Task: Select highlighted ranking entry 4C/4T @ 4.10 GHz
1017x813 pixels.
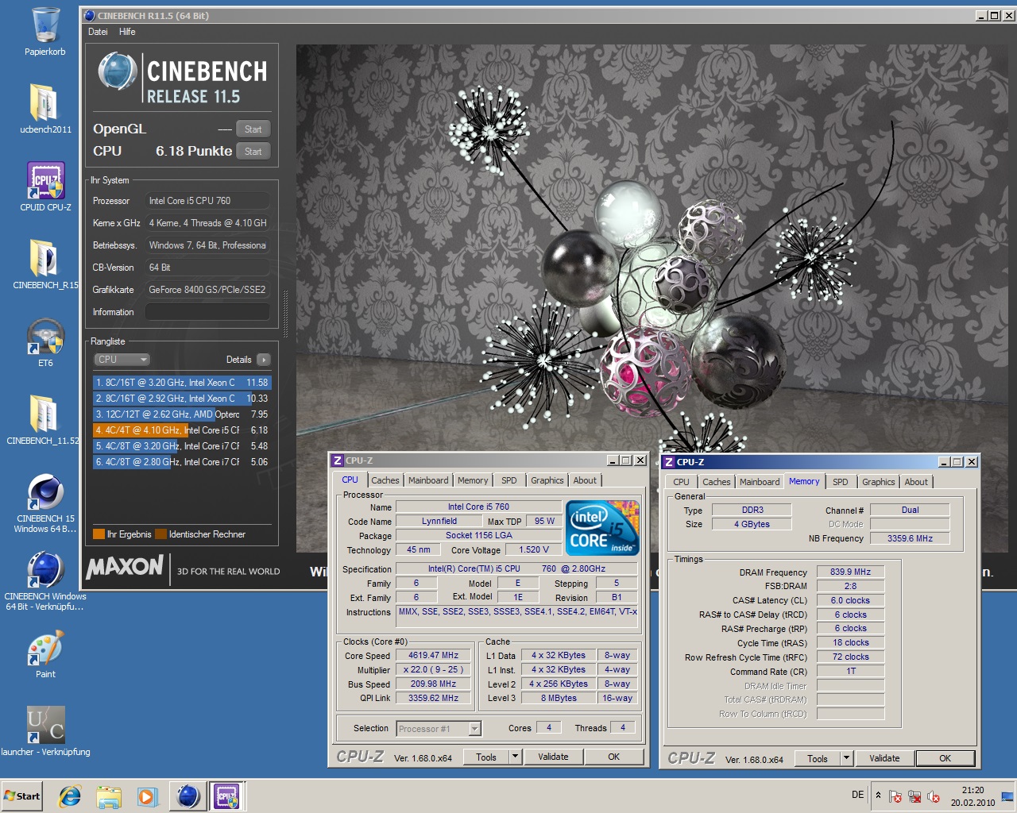Action: coord(182,430)
